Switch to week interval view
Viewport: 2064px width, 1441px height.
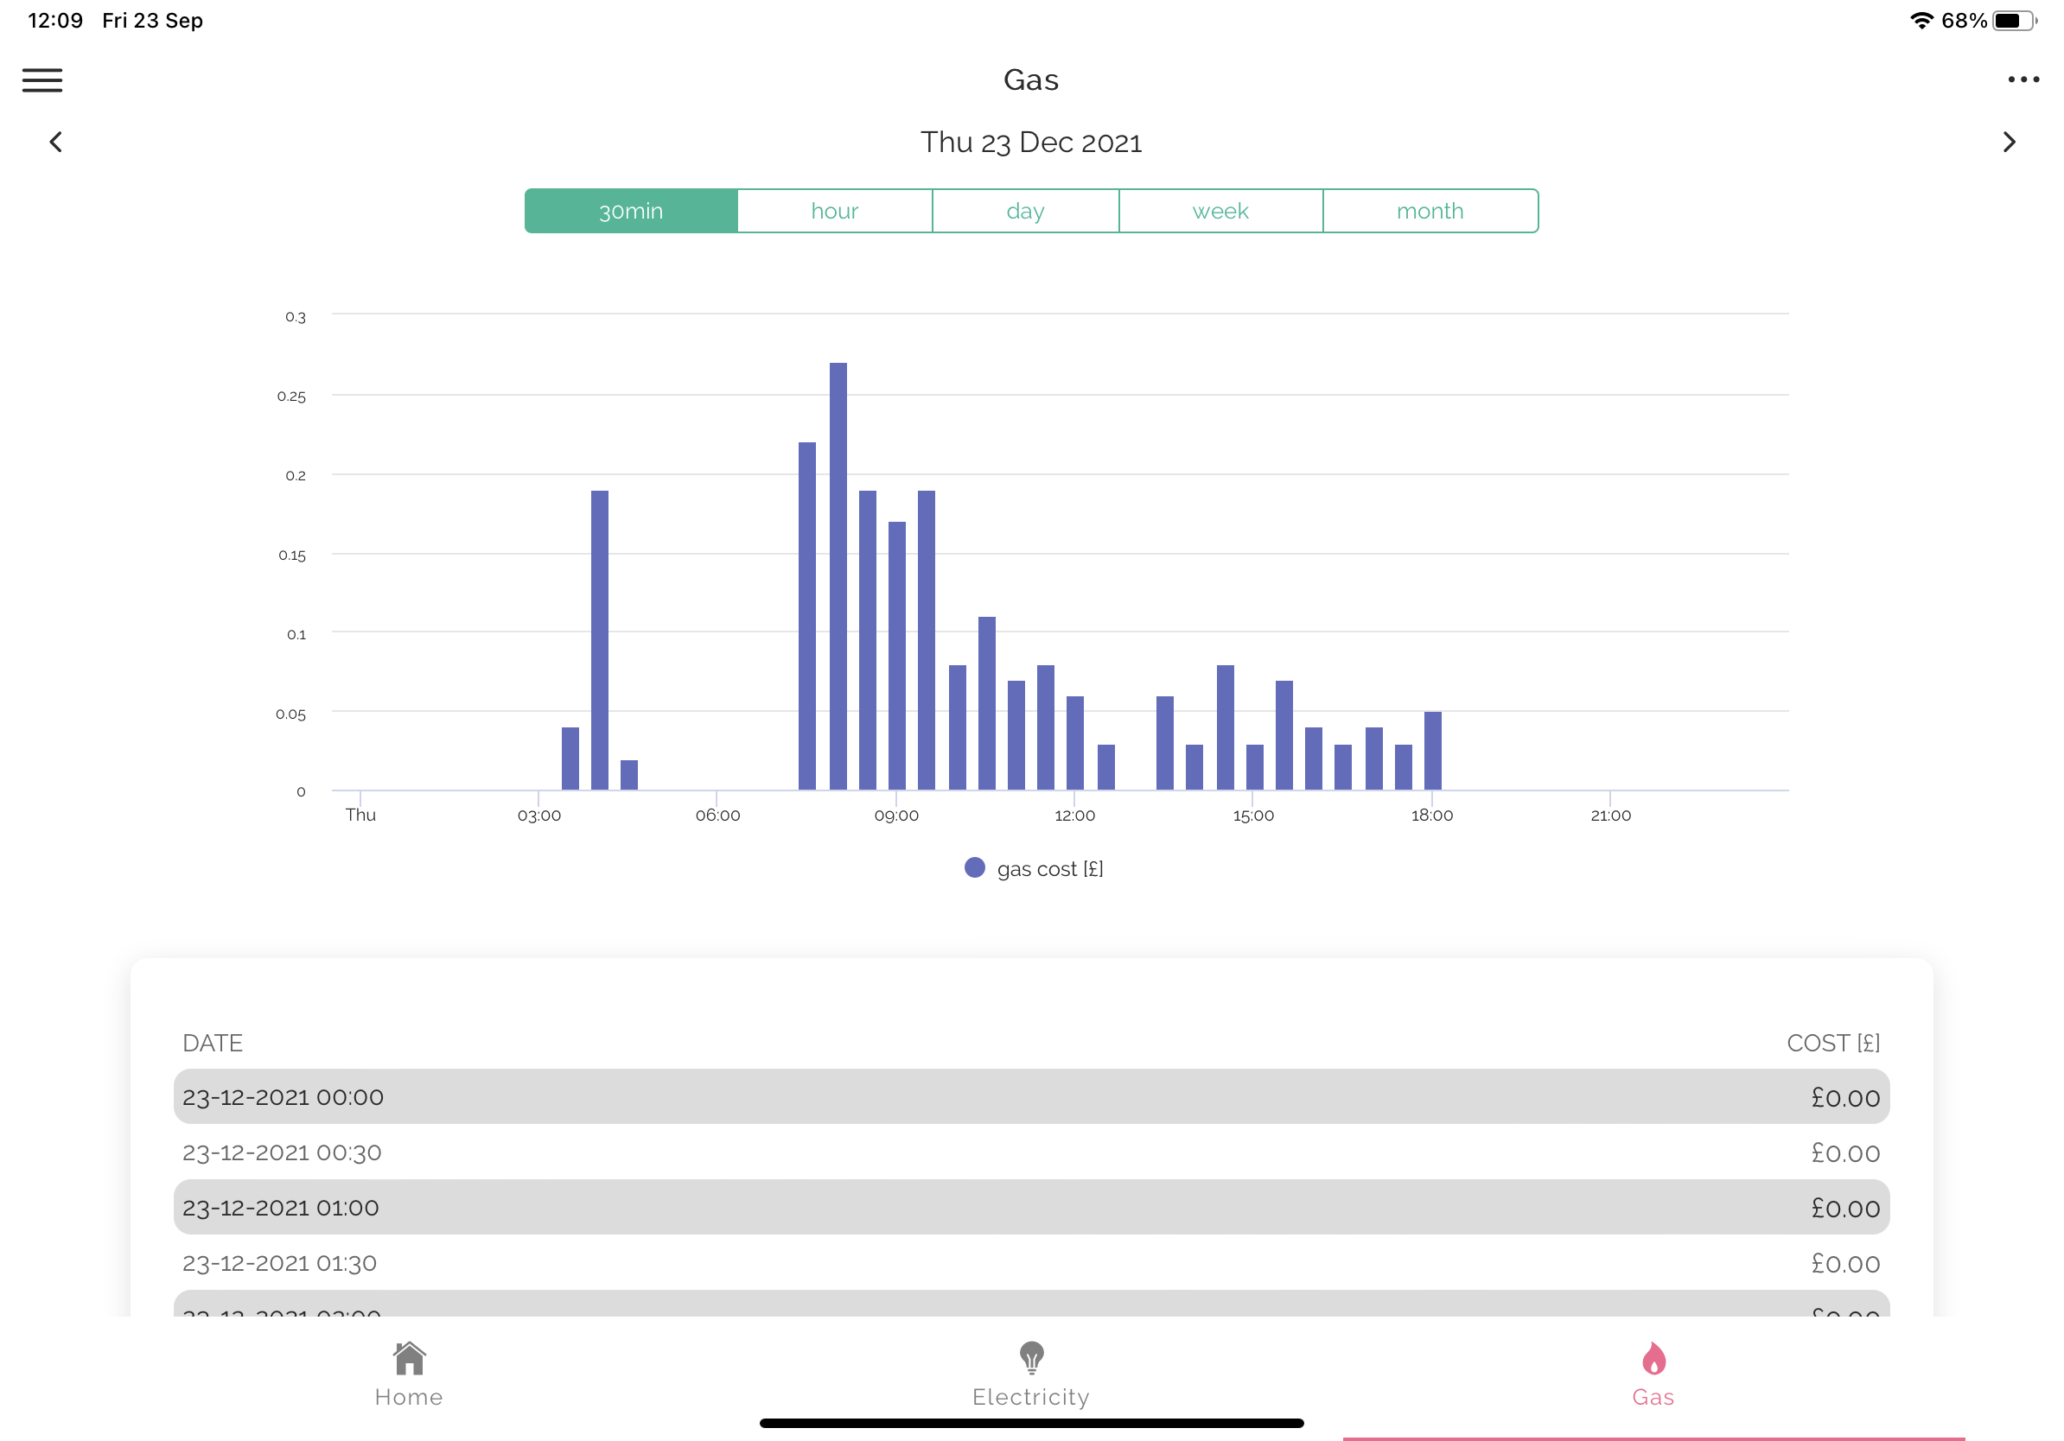click(x=1220, y=211)
